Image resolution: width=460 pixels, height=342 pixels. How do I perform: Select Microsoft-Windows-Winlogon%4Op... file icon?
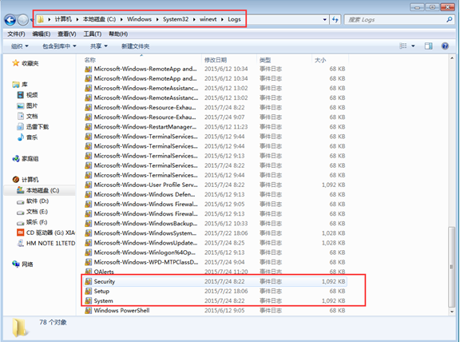(x=88, y=253)
